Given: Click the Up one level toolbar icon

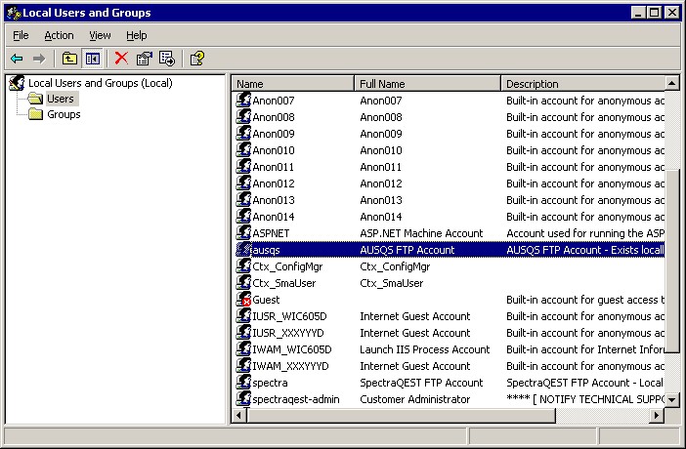Looking at the screenshot, I should [x=70, y=59].
